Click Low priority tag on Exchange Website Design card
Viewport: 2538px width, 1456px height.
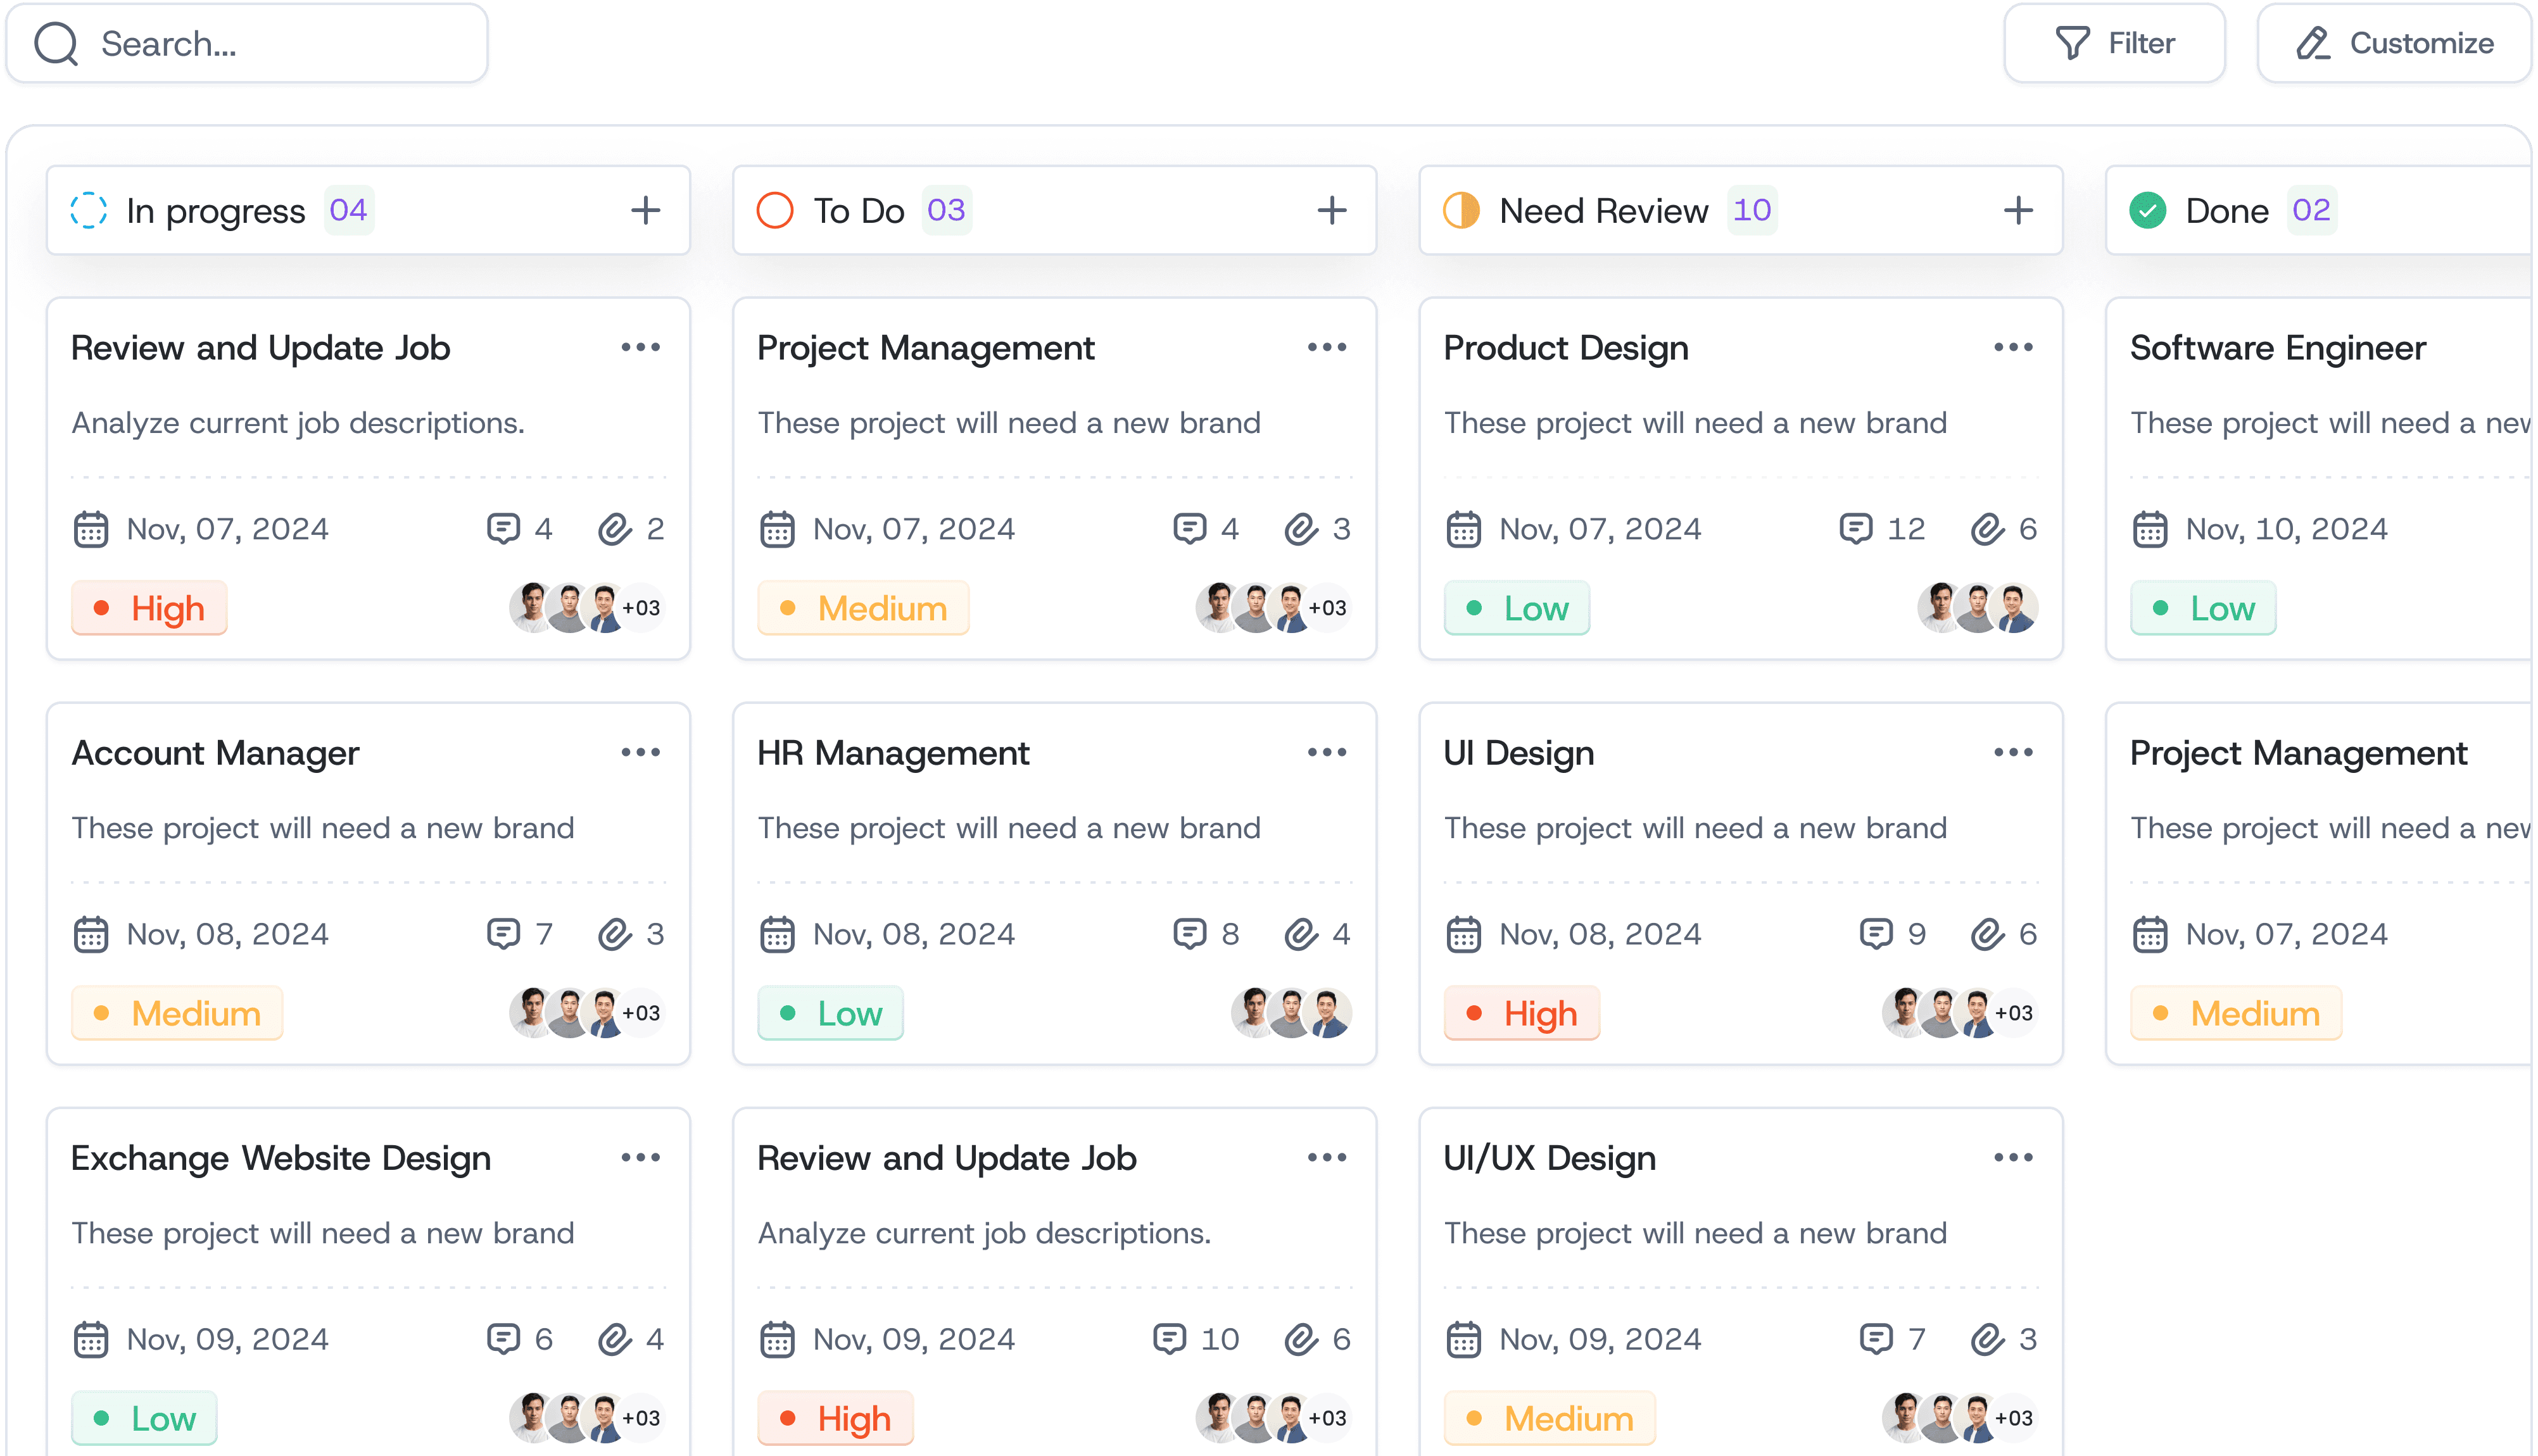pos(144,1418)
